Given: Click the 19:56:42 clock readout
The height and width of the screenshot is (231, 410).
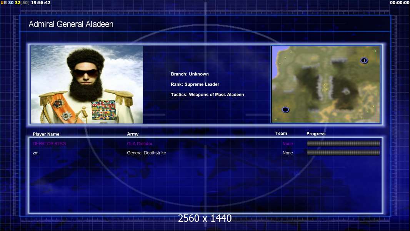Looking at the screenshot, I should pyautogui.click(x=41, y=3).
